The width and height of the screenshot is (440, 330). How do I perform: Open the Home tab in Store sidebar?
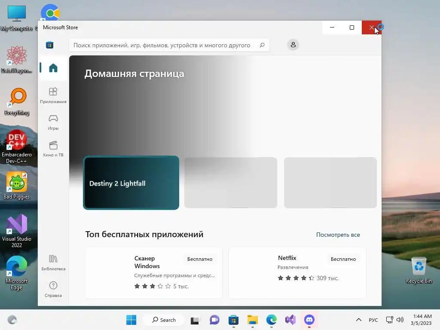[x=53, y=68]
